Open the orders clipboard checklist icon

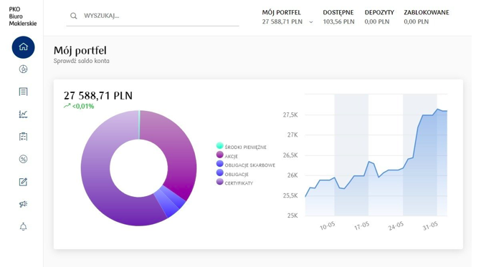pos(24,137)
